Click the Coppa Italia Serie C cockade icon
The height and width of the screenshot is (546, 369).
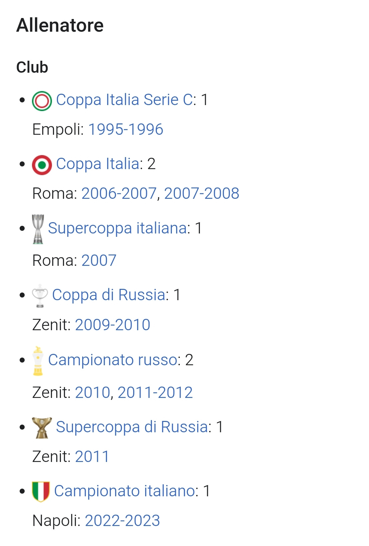(42, 101)
